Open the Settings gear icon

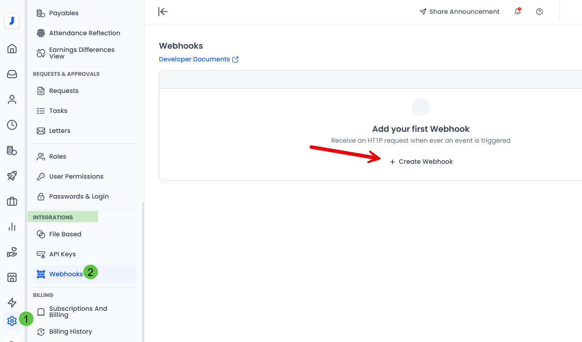pos(12,321)
